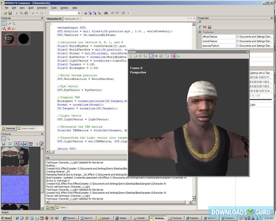
Task: Click the Open file folder icon
Action: click(x=5, y=13)
